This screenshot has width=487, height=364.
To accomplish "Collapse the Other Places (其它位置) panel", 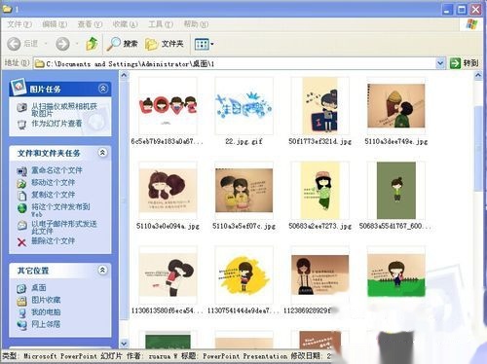I will point(102,270).
